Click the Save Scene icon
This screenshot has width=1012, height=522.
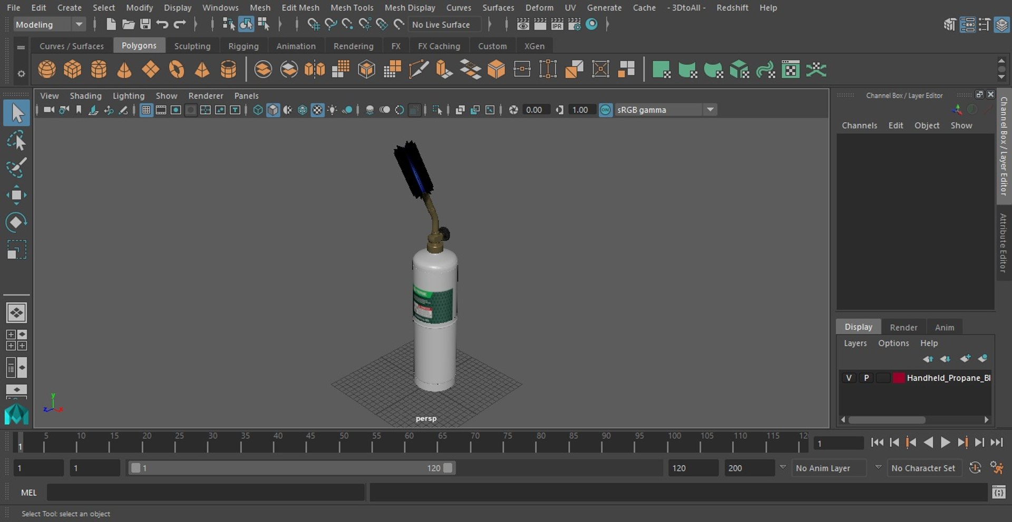point(145,24)
